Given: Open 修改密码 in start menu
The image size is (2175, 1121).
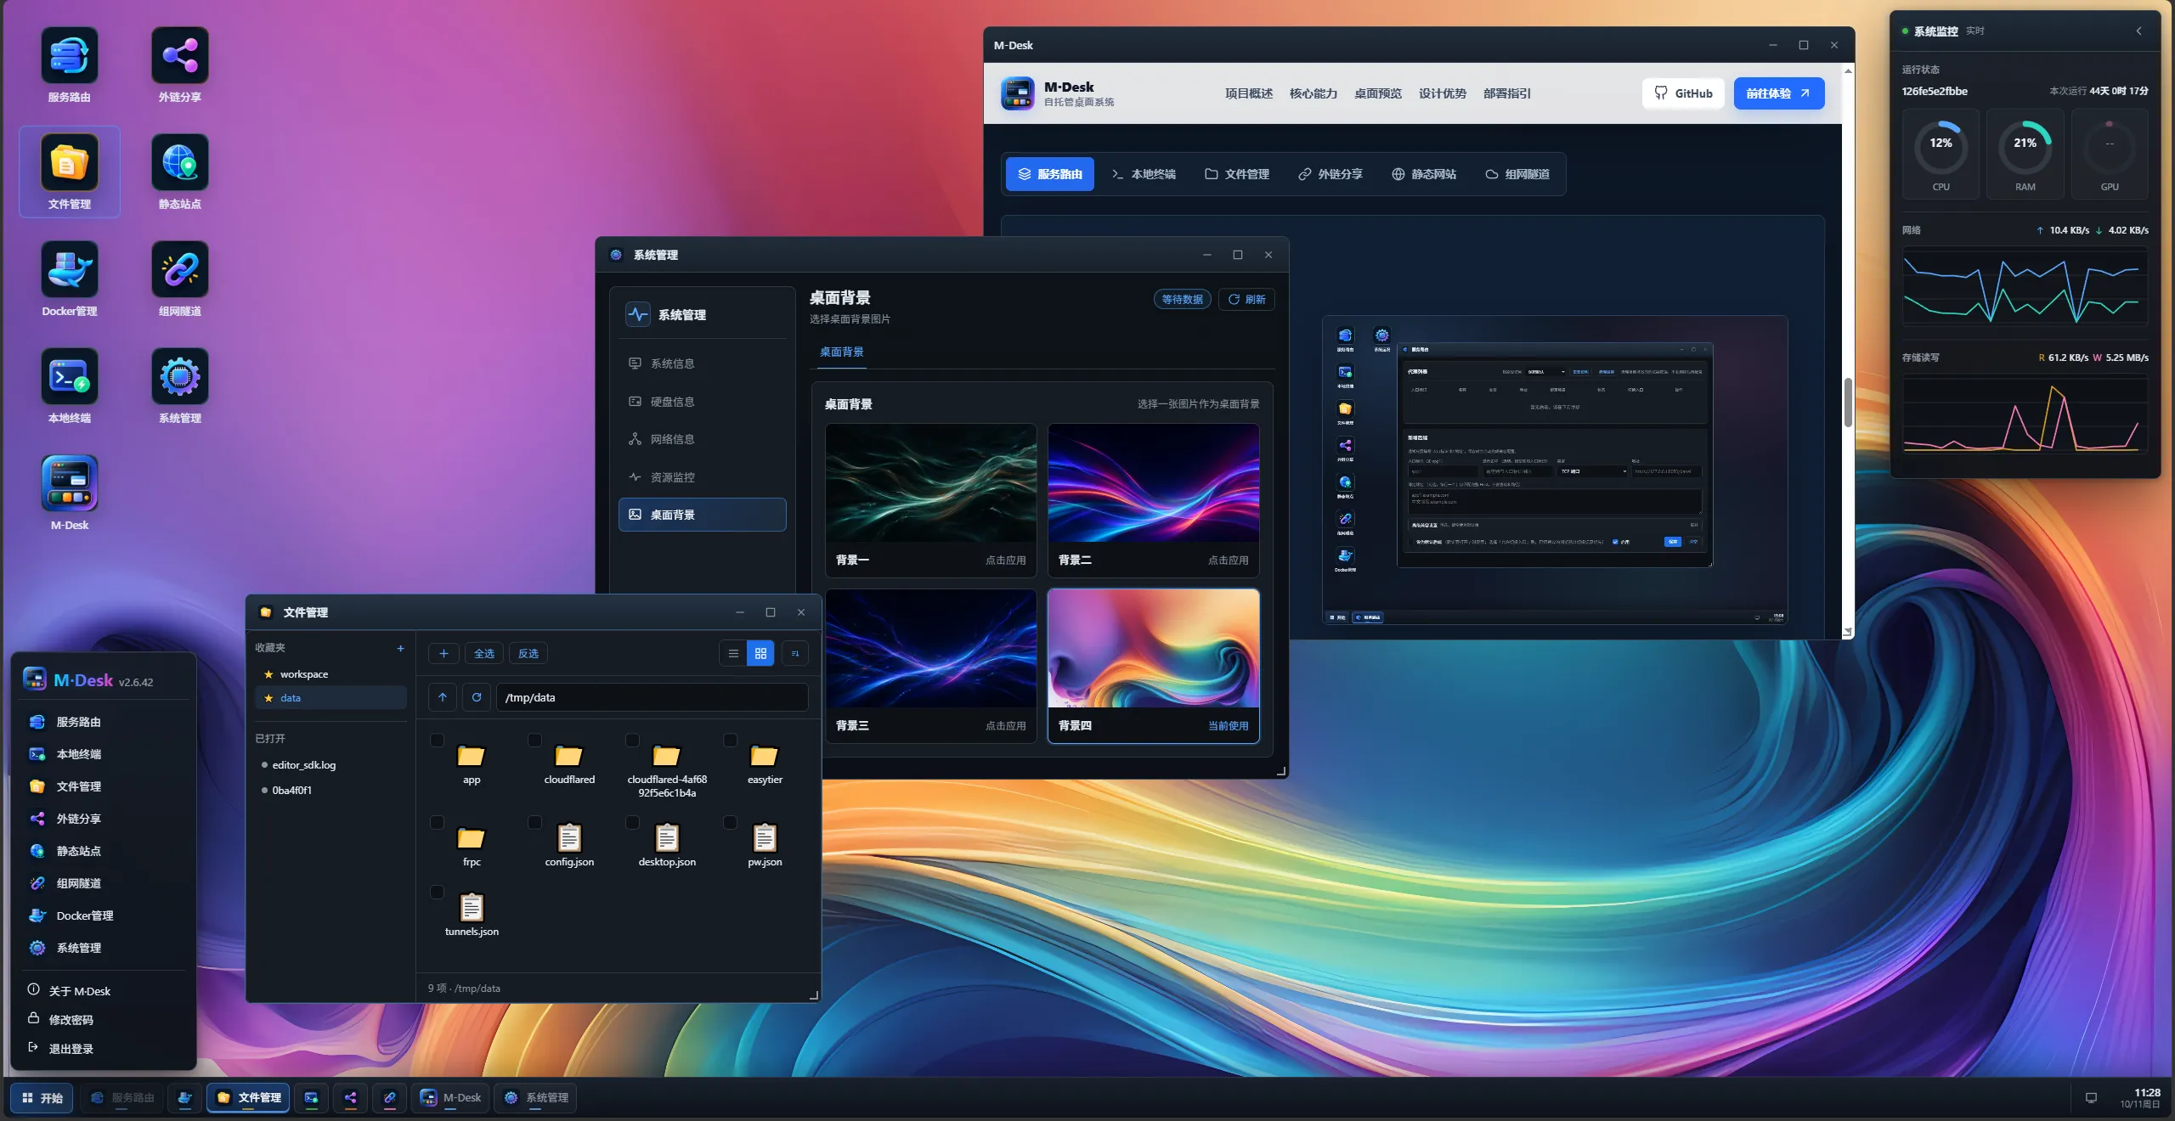Looking at the screenshot, I should (71, 1020).
